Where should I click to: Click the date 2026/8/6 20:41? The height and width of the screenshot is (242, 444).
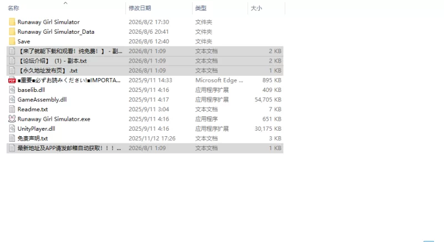click(x=149, y=32)
